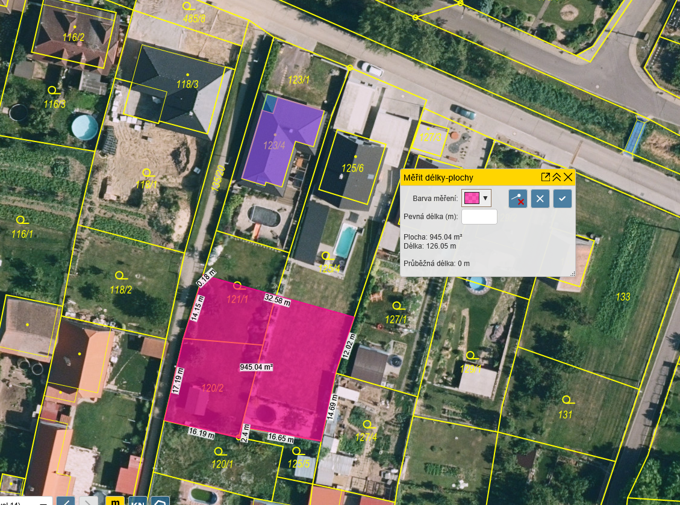Image resolution: width=680 pixels, height=505 pixels.
Task: Click parcel label 120/2 in pink area
Action: click(213, 388)
